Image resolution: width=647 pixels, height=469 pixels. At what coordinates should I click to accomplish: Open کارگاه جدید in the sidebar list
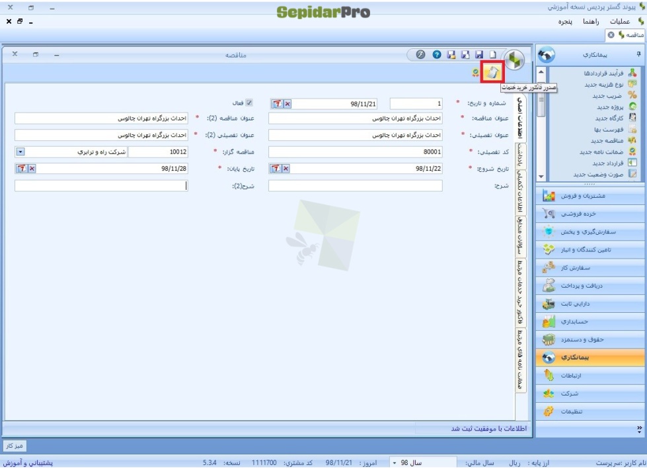click(616, 118)
